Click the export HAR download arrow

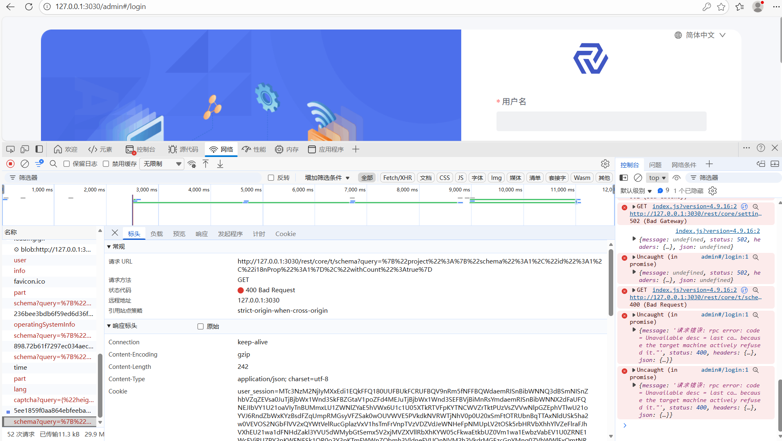[220, 164]
